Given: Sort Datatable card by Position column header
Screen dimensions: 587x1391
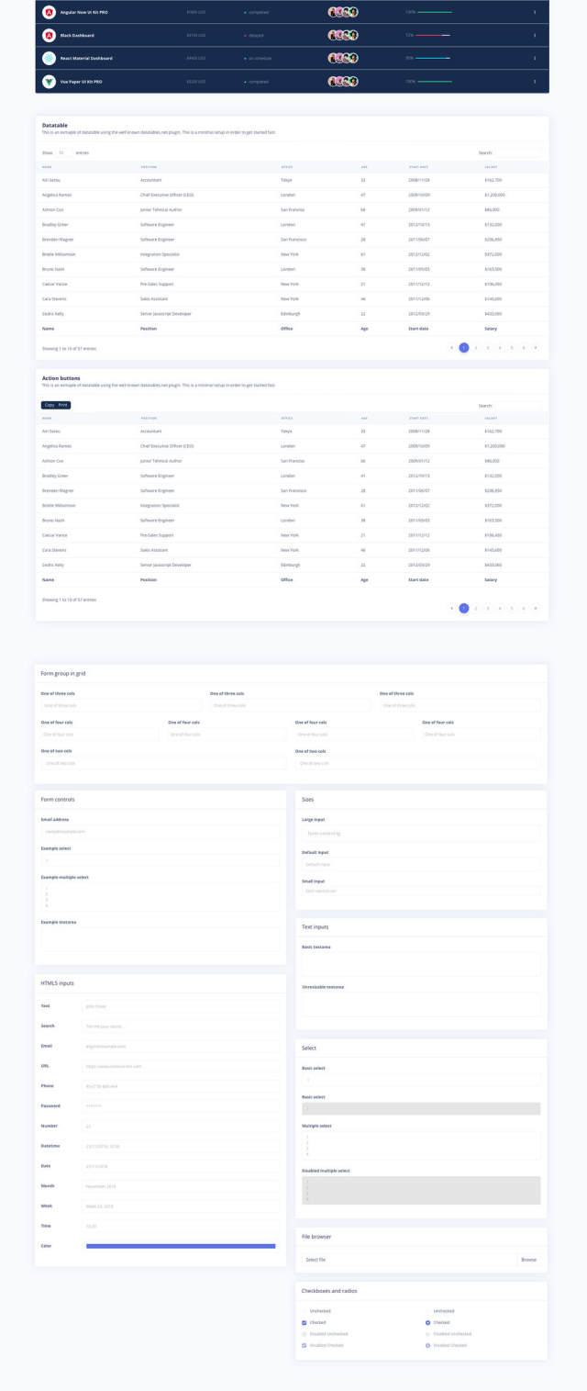Looking at the screenshot, I should click(149, 167).
